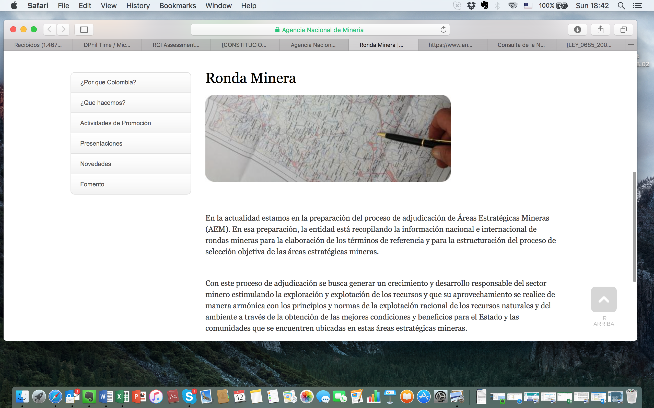Open Microsoft Word from the Dock
Image resolution: width=654 pixels, height=408 pixels.
coord(106,397)
